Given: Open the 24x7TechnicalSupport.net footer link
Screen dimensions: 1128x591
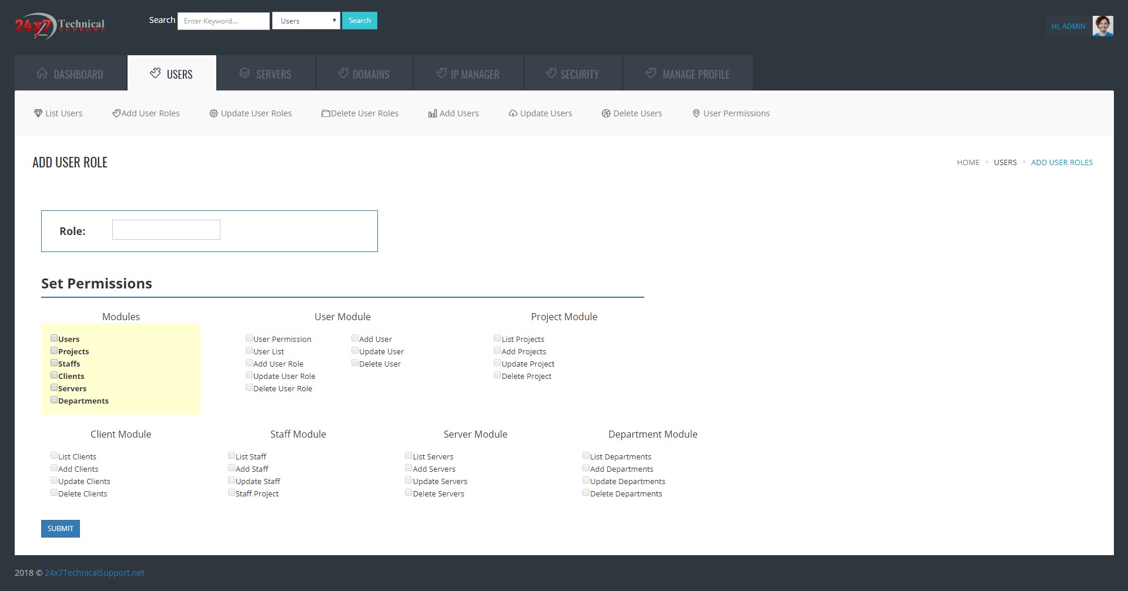Looking at the screenshot, I should point(95,573).
